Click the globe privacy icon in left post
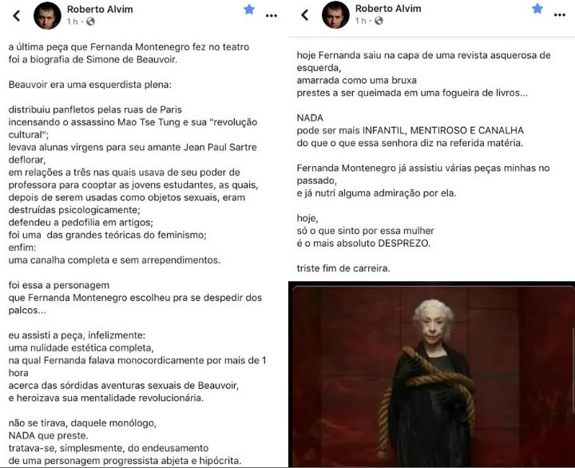The image size is (575, 468). coord(90,22)
